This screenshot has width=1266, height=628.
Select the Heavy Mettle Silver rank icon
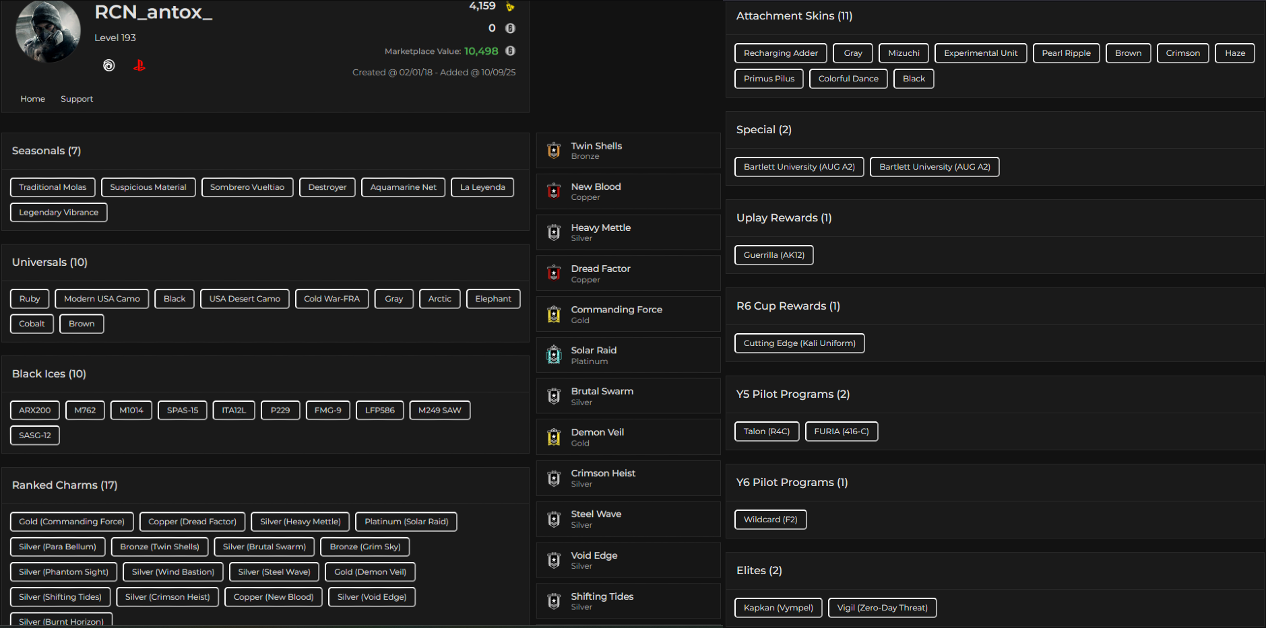[554, 233]
